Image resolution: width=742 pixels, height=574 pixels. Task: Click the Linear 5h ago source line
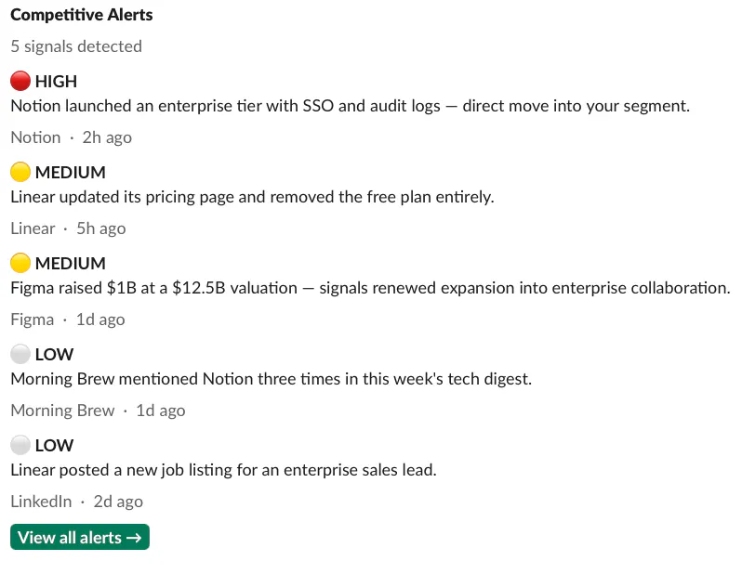[x=68, y=228]
